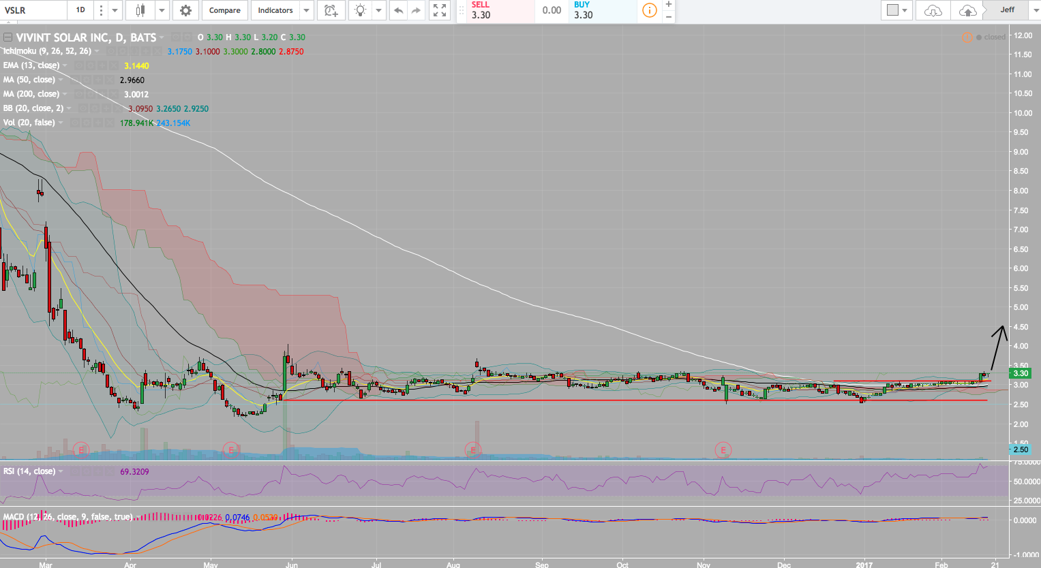Screen dimensions: 1041x568
Task: Click the VSLR symbol search field
Action: click(33, 10)
